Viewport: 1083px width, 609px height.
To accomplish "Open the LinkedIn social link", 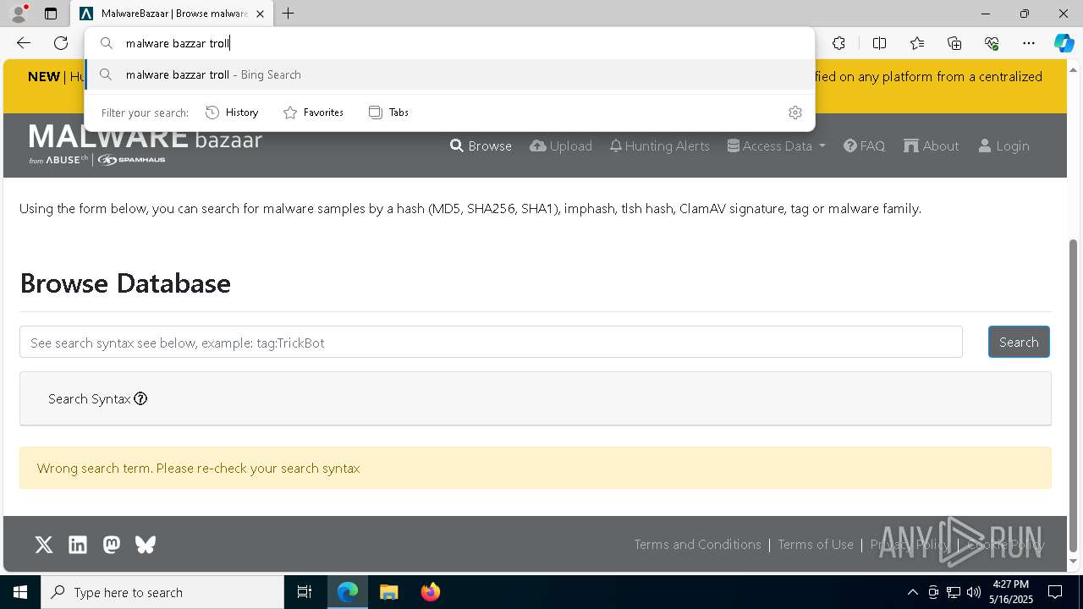I will (78, 545).
